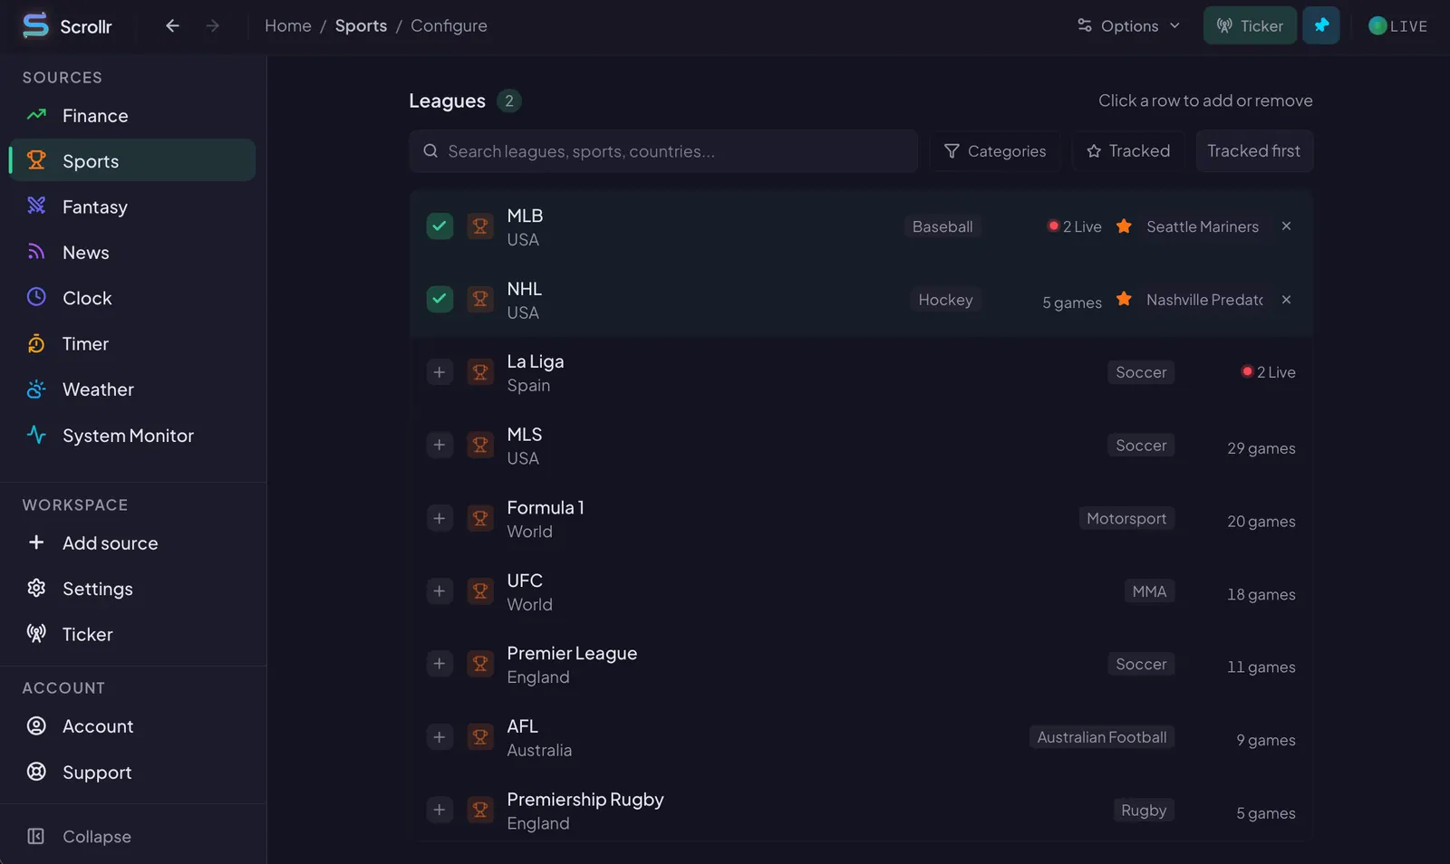Click the MMA category tag
This screenshot has height=864, width=1450.
click(1149, 591)
